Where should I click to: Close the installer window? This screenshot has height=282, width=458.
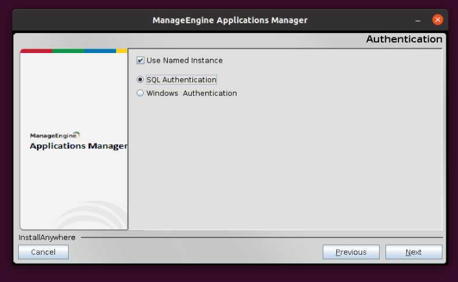(438, 20)
